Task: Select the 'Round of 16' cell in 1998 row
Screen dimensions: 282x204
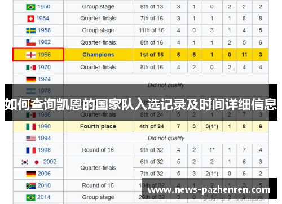Action: (98, 150)
